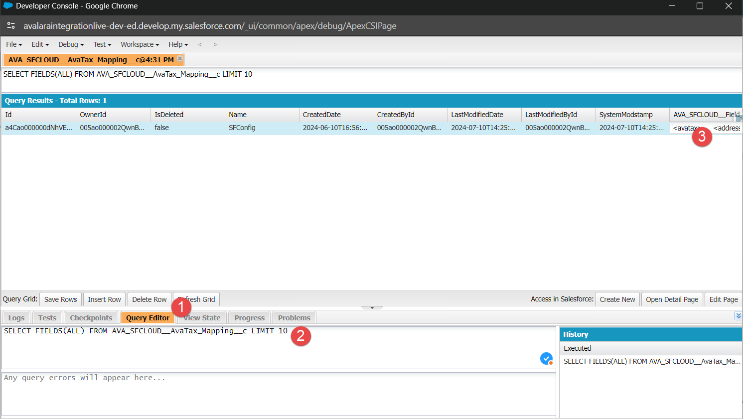This screenshot has height=419, width=743.
Task: Click the Salesforce cloud icon in title bar
Action: [8, 6]
